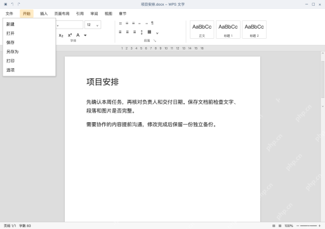Click the 100% zoom level text
The image size is (325, 229).
pyautogui.click(x=289, y=226)
